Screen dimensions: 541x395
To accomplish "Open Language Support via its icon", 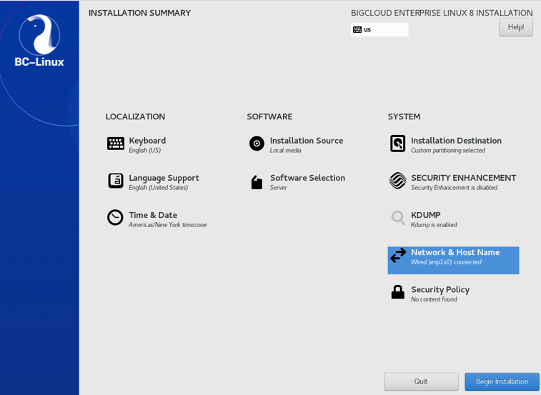I will click(116, 181).
